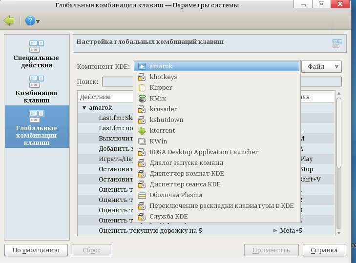The height and width of the screenshot is (263, 356).
Task: Expand the Meta+5 shortcut row arrow
Action: (x=275, y=230)
